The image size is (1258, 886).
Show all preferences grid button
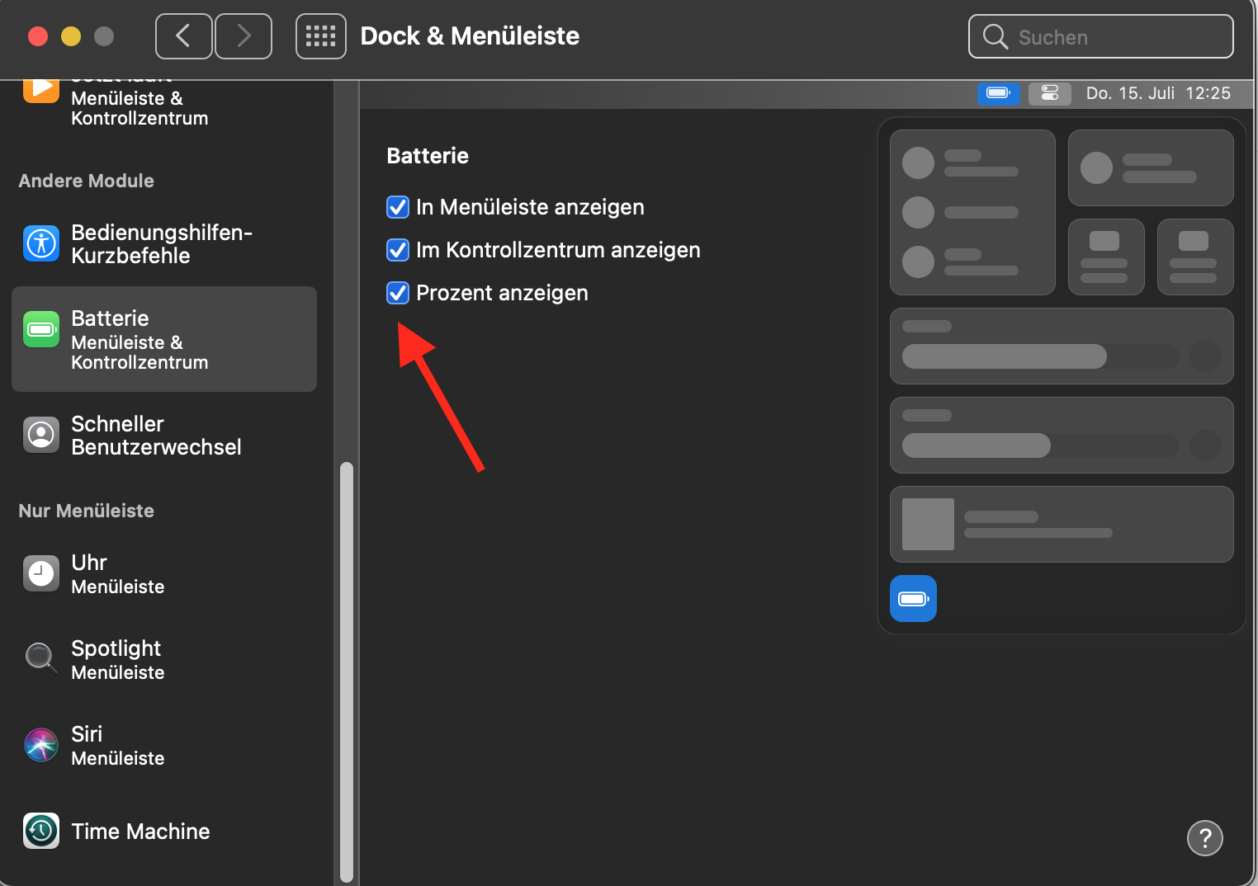click(320, 36)
